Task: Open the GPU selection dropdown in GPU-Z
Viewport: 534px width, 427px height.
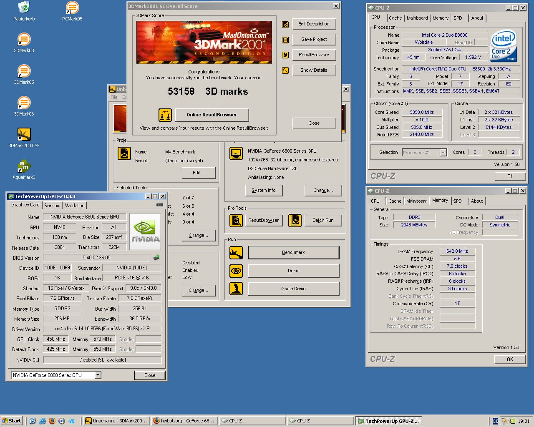Action: [98, 375]
